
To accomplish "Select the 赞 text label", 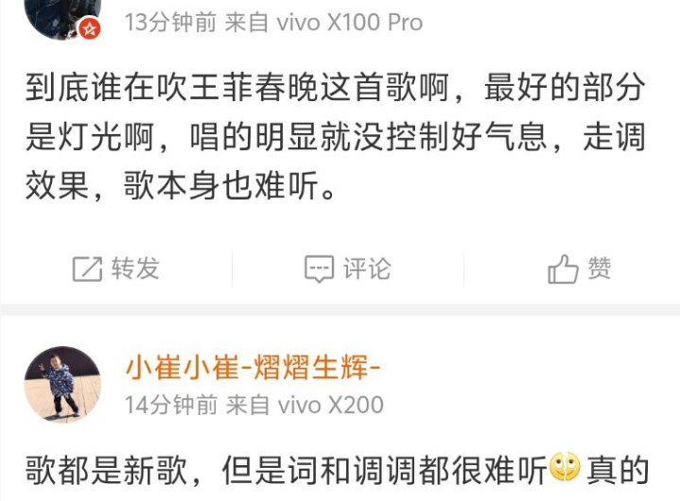I will [600, 268].
